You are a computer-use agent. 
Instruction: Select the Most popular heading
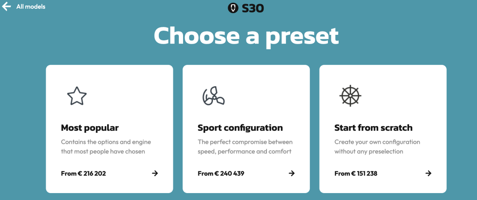pyautogui.click(x=90, y=128)
